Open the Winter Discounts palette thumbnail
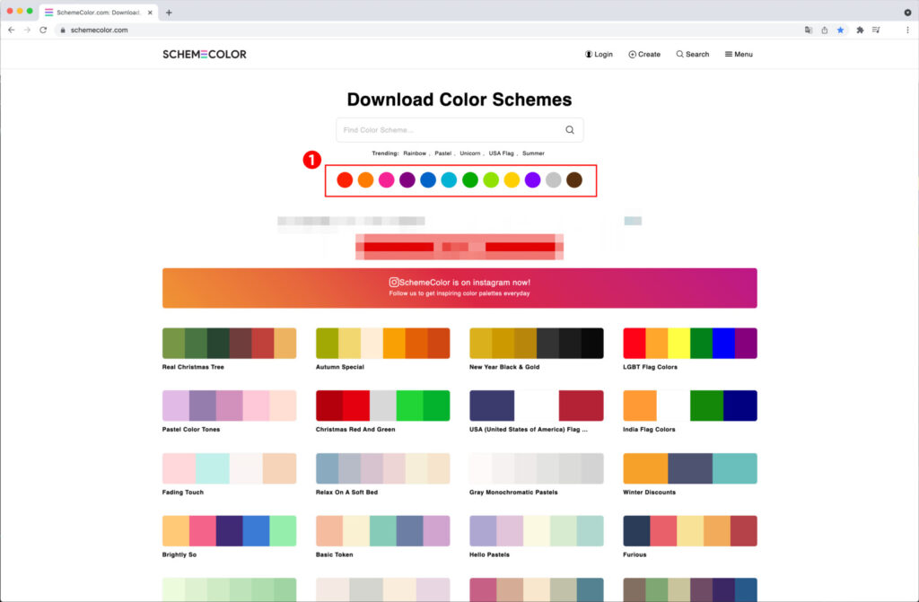919x602 pixels. (x=690, y=468)
